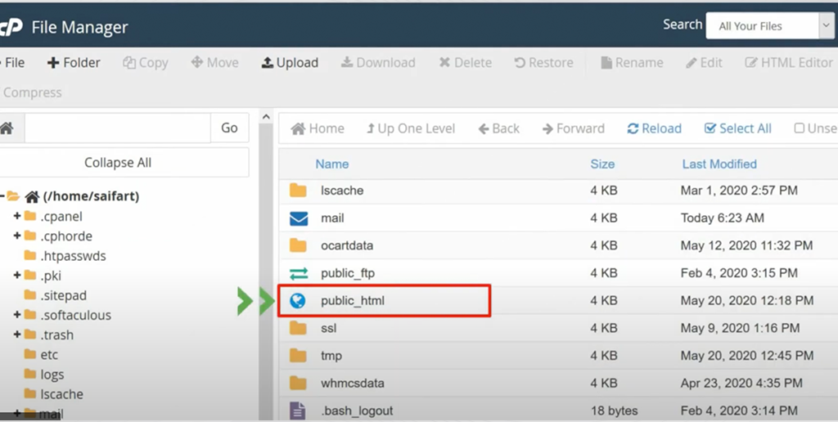
Task: Click the tmp row date May 20, 2020 12:45 PM
Action: tap(746, 355)
